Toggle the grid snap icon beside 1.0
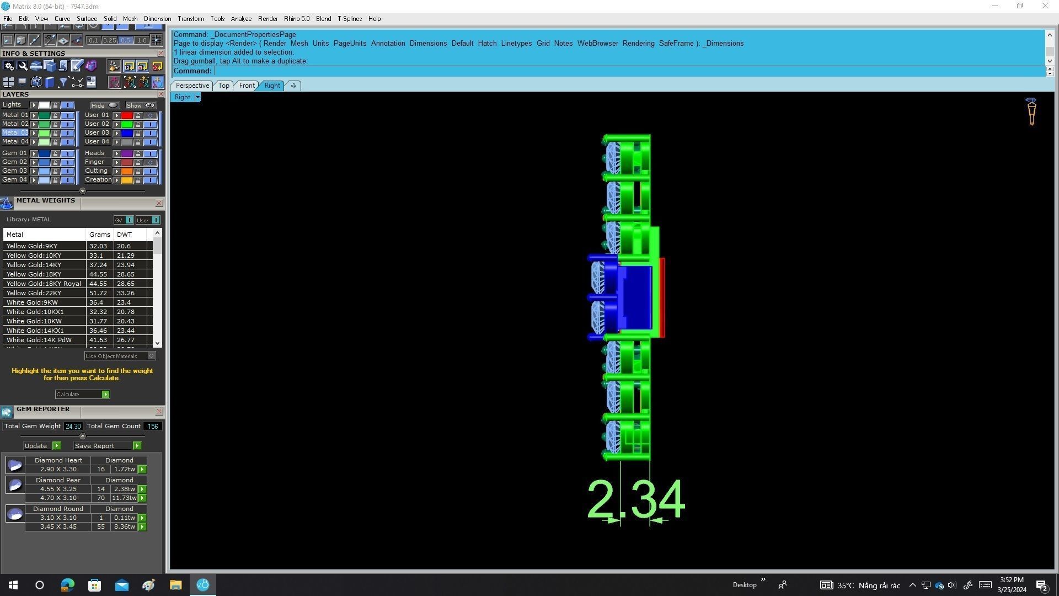 pos(156,40)
